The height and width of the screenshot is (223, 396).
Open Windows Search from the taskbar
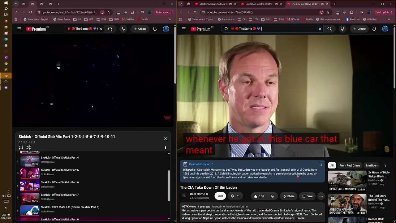[6, 9]
